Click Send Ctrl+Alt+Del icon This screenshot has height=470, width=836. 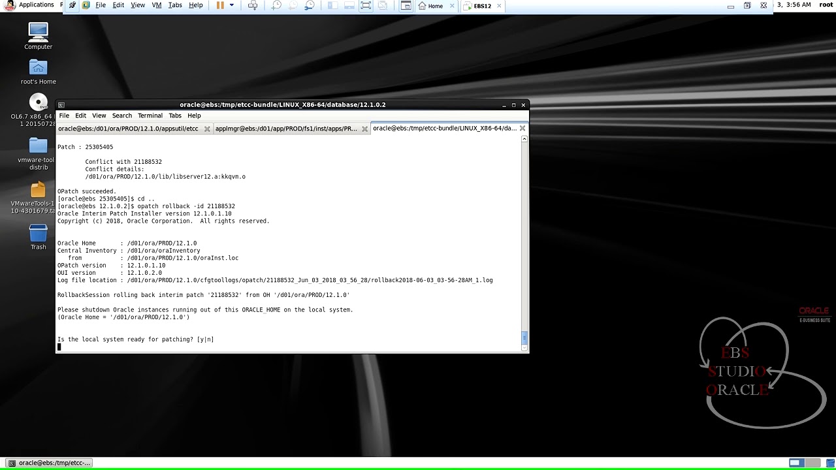[x=253, y=5]
